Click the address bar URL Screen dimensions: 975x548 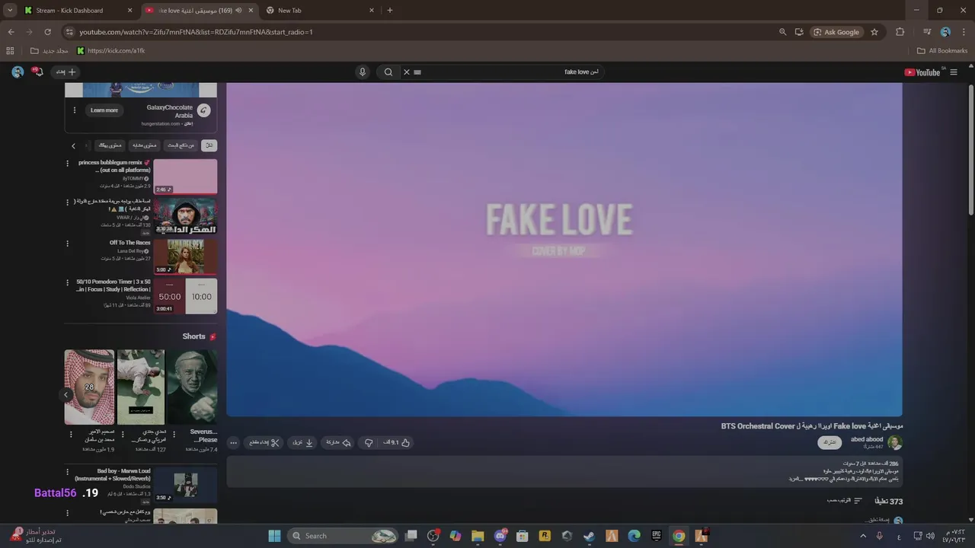[x=197, y=32]
